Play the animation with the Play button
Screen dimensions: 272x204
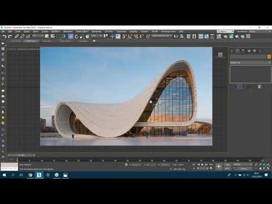point(202,164)
